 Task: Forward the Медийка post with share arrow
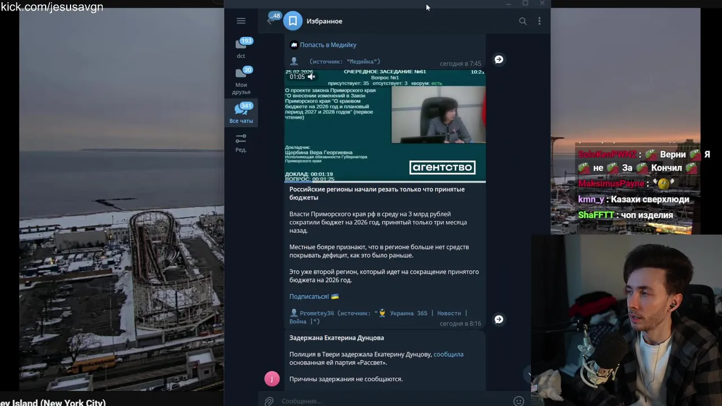click(x=499, y=59)
